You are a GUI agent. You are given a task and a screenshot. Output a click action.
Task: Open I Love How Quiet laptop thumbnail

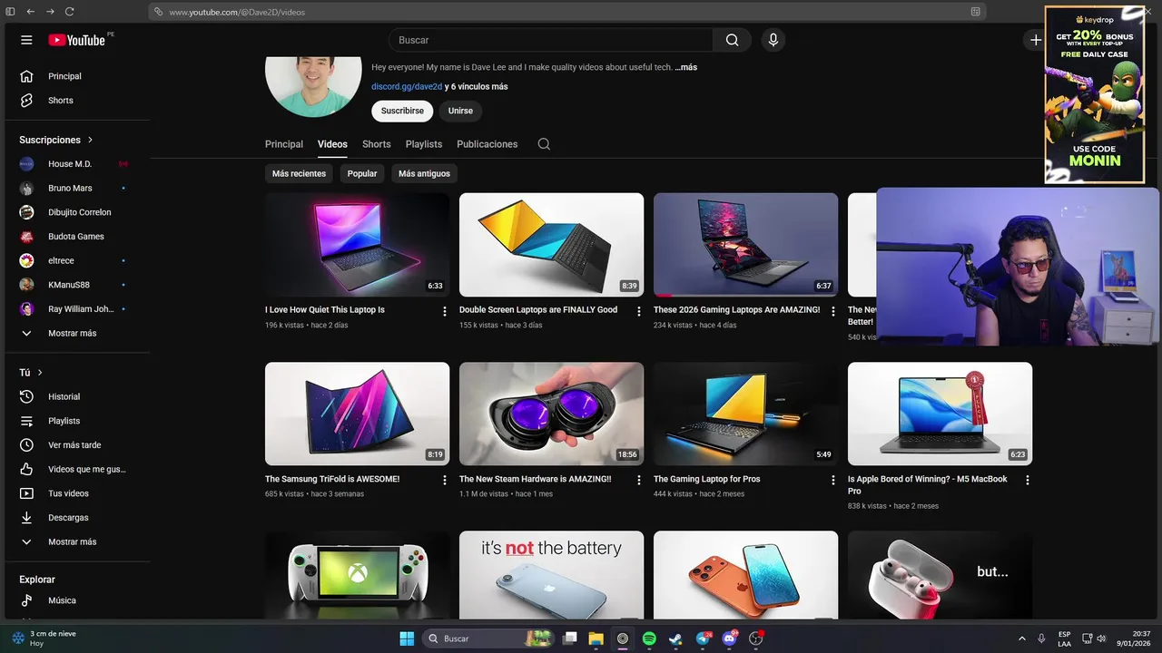pyautogui.click(x=357, y=244)
